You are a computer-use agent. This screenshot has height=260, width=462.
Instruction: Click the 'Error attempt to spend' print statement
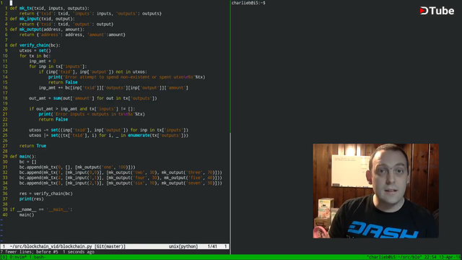tap(127, 77)
